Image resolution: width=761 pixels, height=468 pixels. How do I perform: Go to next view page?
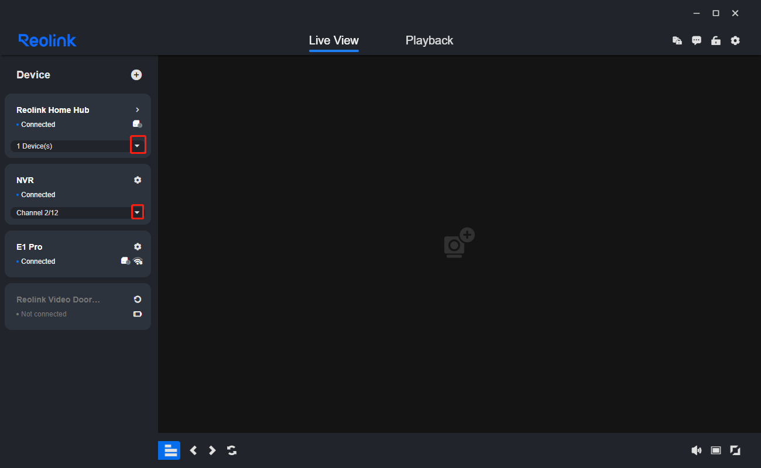tap(212, 450)
